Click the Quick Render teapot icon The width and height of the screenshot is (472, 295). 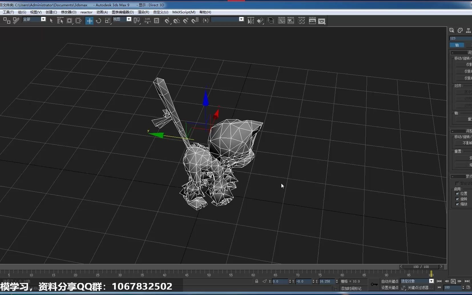[322, 21]
